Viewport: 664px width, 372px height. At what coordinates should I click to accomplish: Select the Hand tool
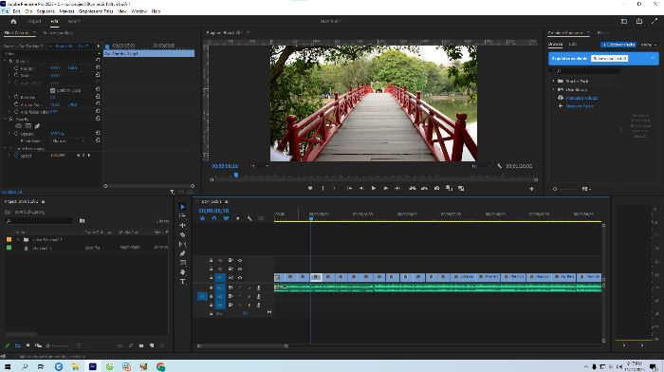click(x=182, y=272)
